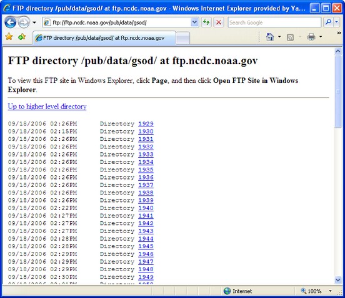This screenshot has width=345, height=298.
Task: Open the 1936 directory link
Action: coord(146,178)
